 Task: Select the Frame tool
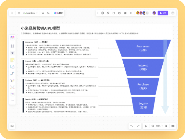(x=12, y=46)
